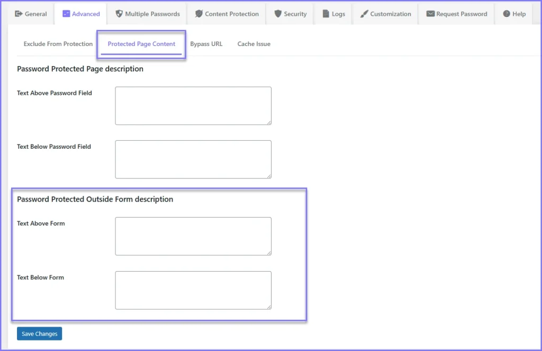Focus the Text Below Form textarea

click(x=193, y=290)
